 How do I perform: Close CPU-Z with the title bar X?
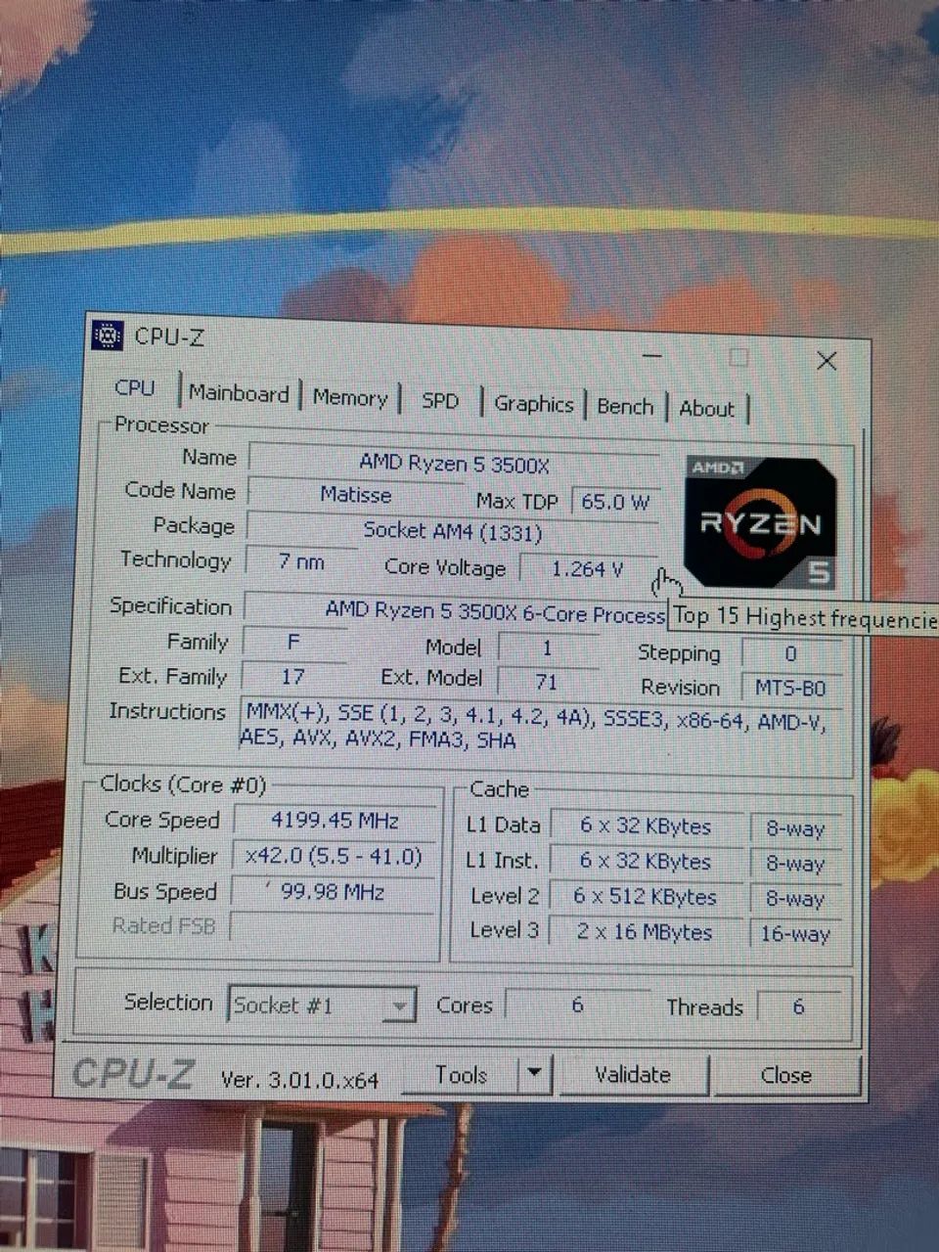[x=827, y=361]
